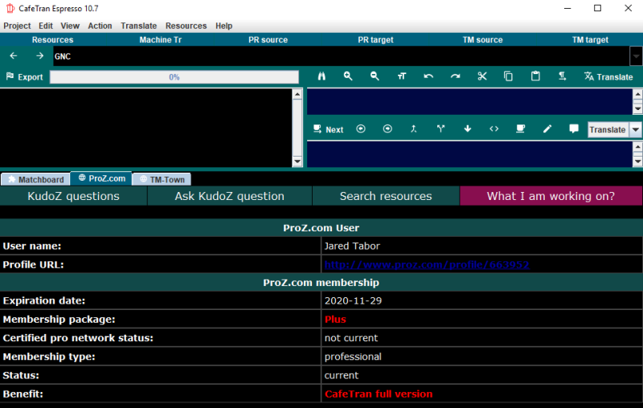Open the GNC field dropdown arrow
This screenshot has width=643, height=408.
[636, 56]
